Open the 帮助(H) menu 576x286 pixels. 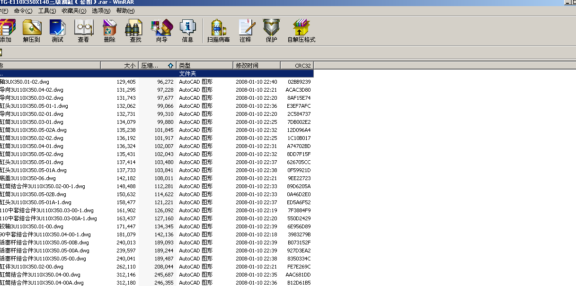click(x=126, y=10)
